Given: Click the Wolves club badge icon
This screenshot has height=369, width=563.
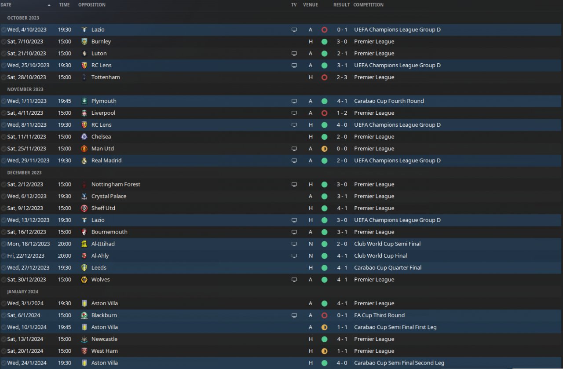Looking at the screenshot, I should [84, 280].
